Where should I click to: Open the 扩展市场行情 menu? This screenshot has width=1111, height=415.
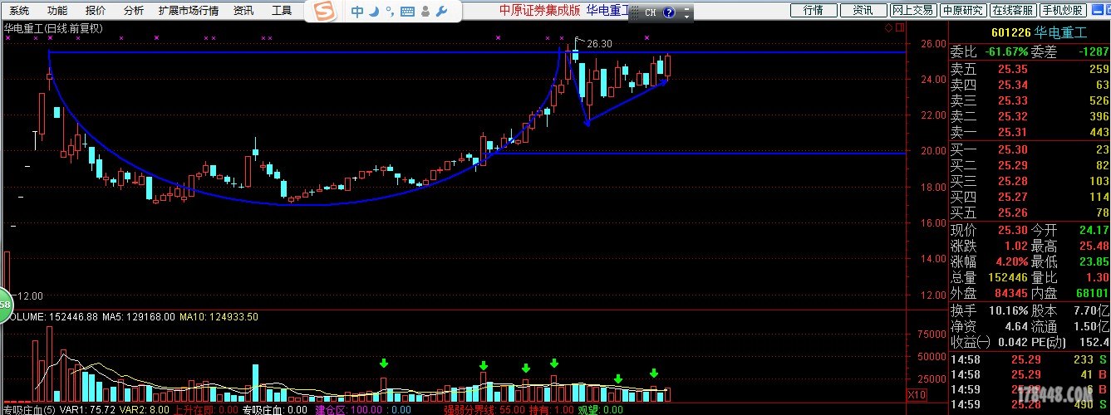click(188, 11)
